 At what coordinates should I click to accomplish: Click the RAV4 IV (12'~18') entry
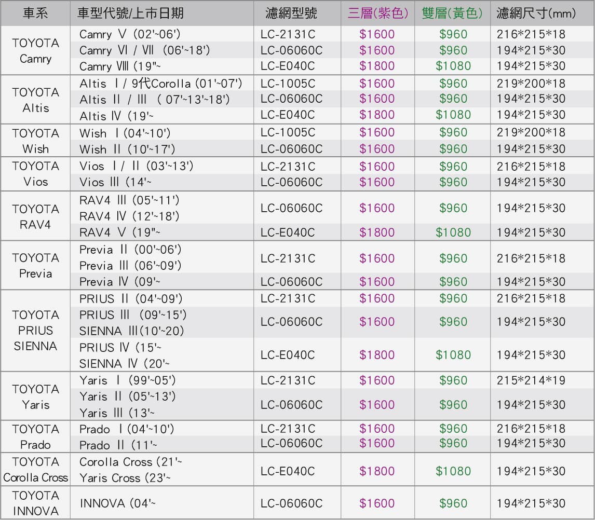tap(129, 216)
